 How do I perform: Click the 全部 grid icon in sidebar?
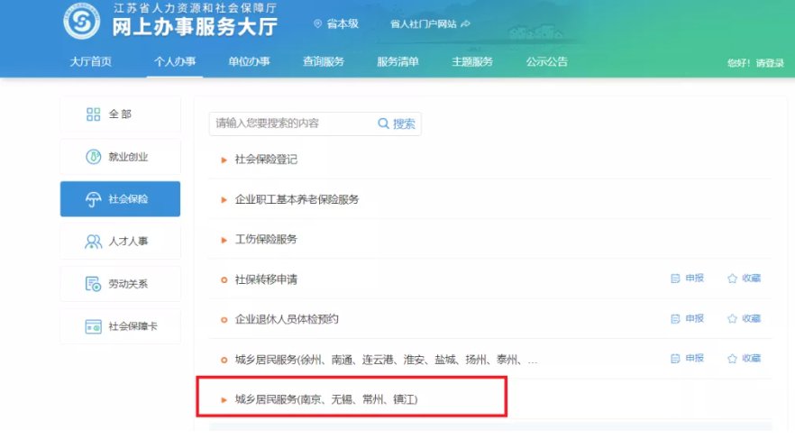point(94,114)
